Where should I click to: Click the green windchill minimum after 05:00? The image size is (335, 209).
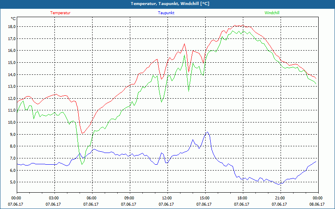[82, 164]
